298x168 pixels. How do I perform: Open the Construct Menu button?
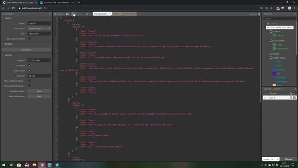(x=59, y=14)
